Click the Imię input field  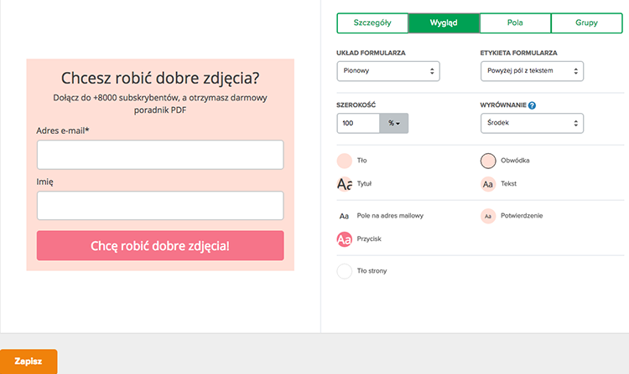pos(160,205)
